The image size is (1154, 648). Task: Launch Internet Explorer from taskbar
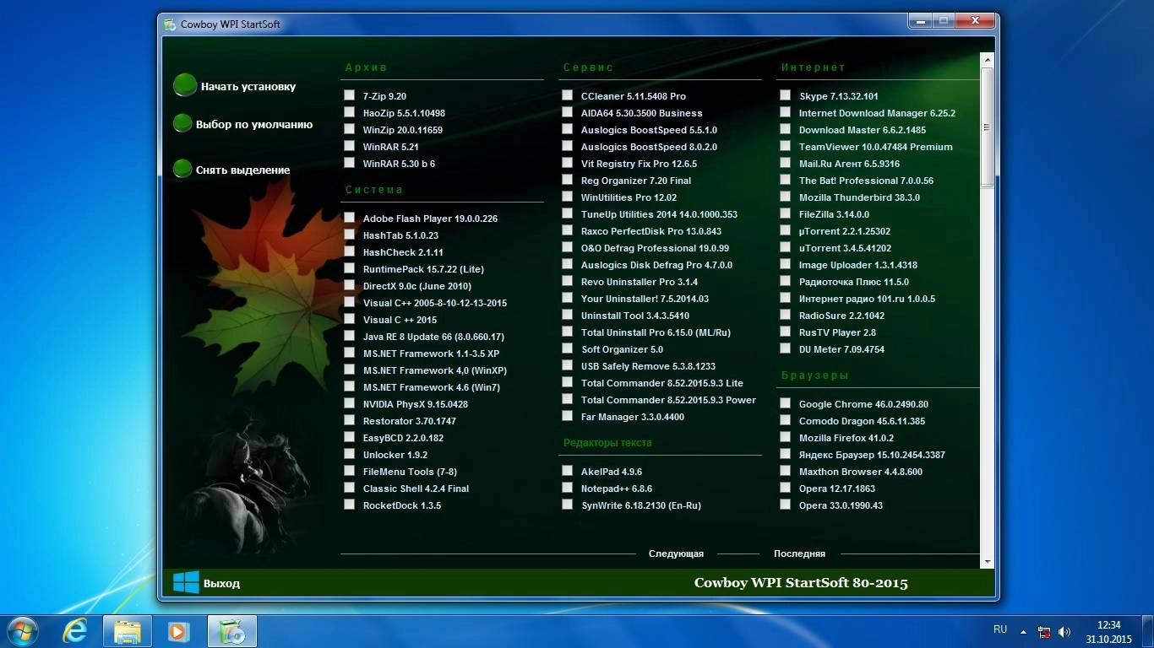[75, 631]
